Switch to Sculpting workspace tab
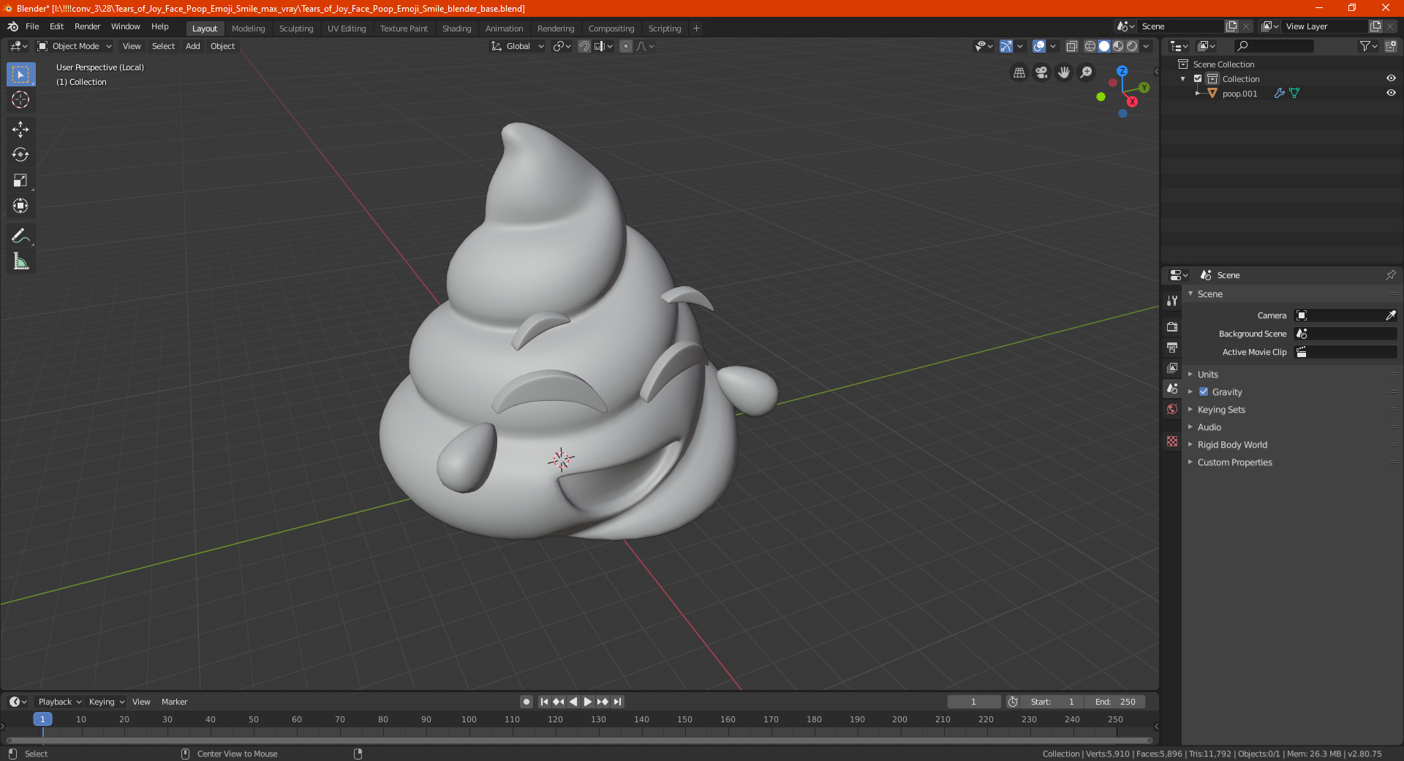Screen dimensions: 1404x761 coord(296,29)
